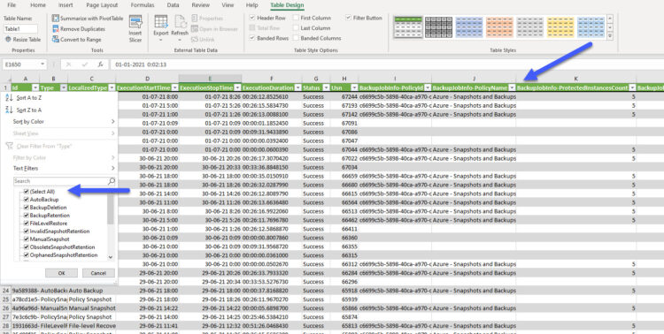Open the Id column filter dropdown
The width and height of the screenshot is (664, 334).
coord(35,88)
